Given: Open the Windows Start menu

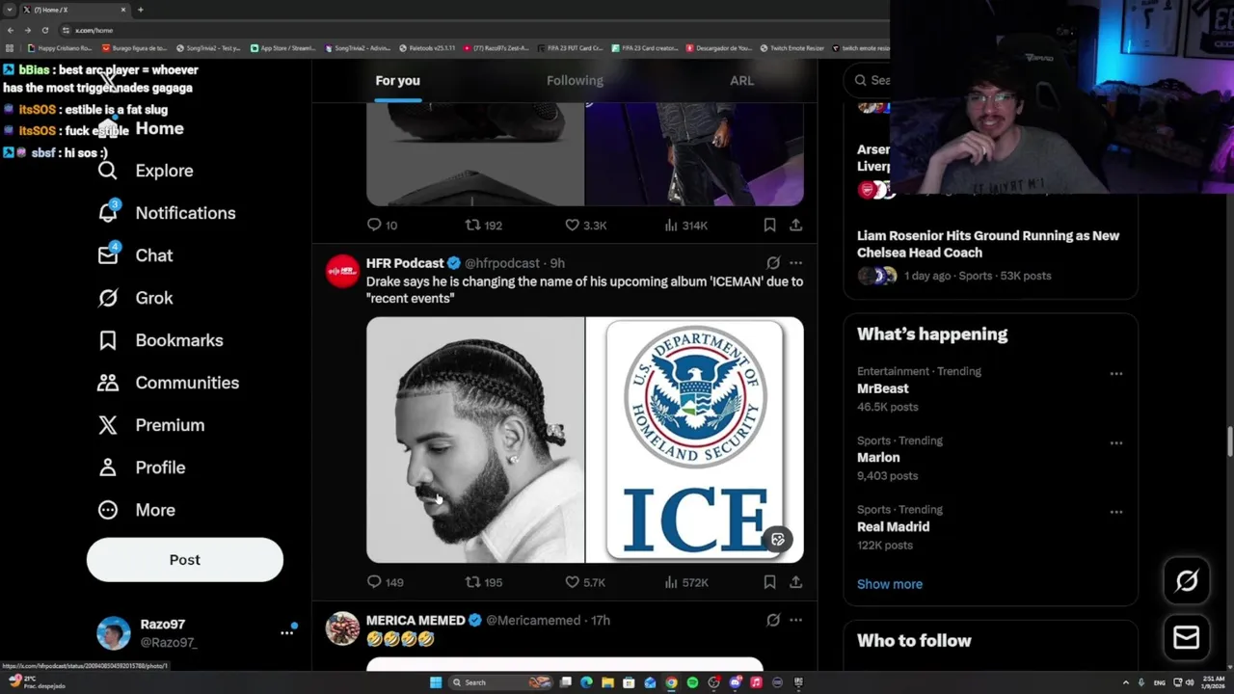Looking at the screenshot, I should pyautogui.click(x=436, y=682).
